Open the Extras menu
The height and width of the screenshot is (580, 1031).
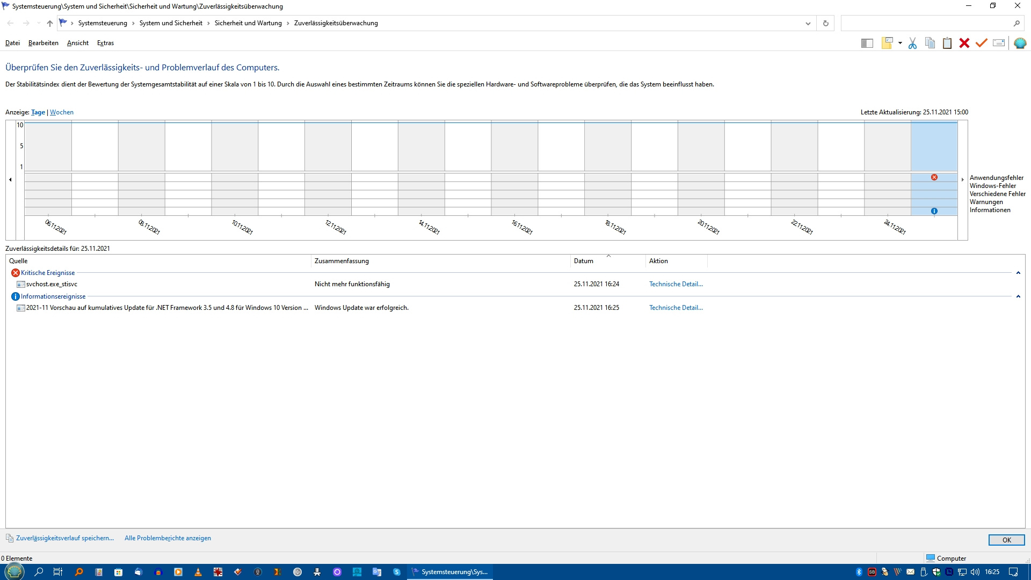105,43
